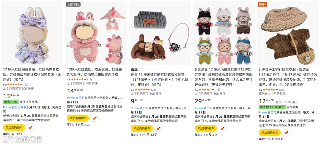Click the 畅销书 bestseller badge
Viewport: 321px width, 145px height.
coord(262,4)
